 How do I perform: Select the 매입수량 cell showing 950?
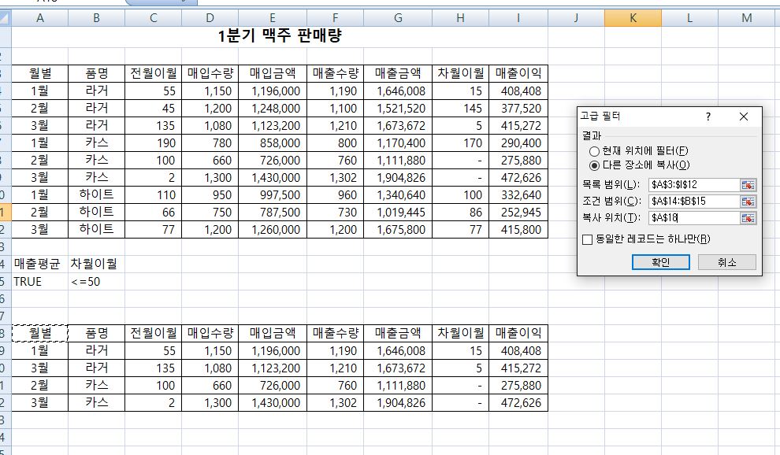[x=210, y=195]
